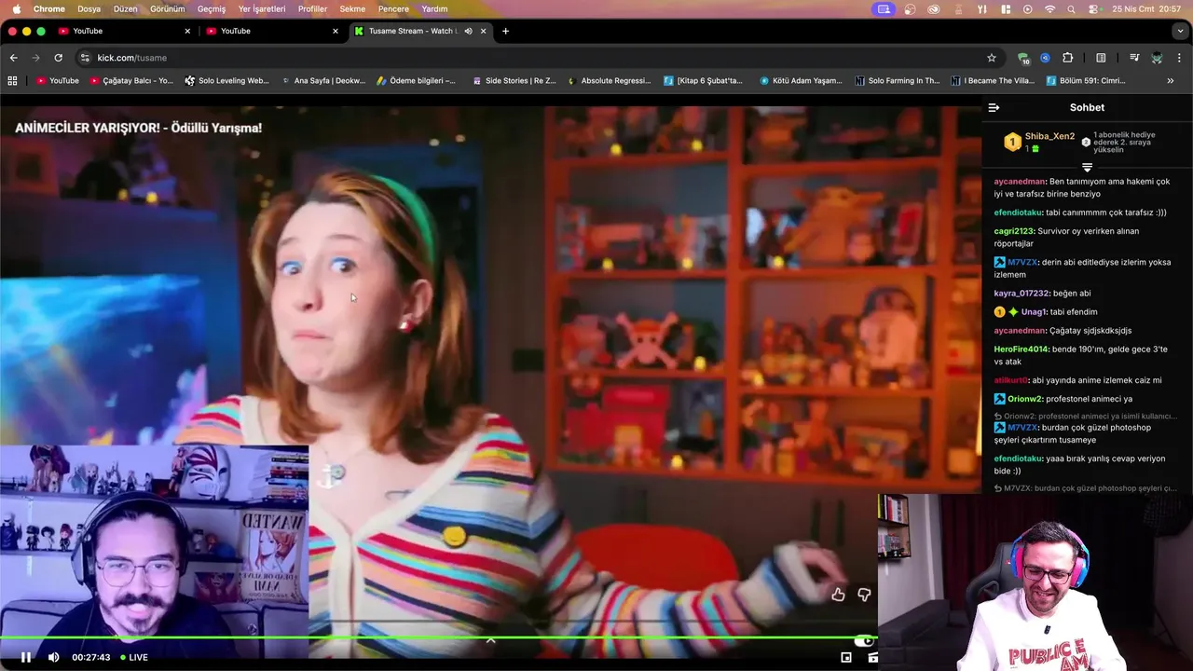Viewport: 1193px width, 671px height.
Task: Open Bölüm 591 bookmark
Action: (x=1085, y=81)
